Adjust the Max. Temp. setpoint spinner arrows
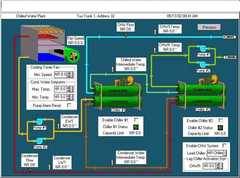Screen dimensions: 240x178 tap(69, 89)
